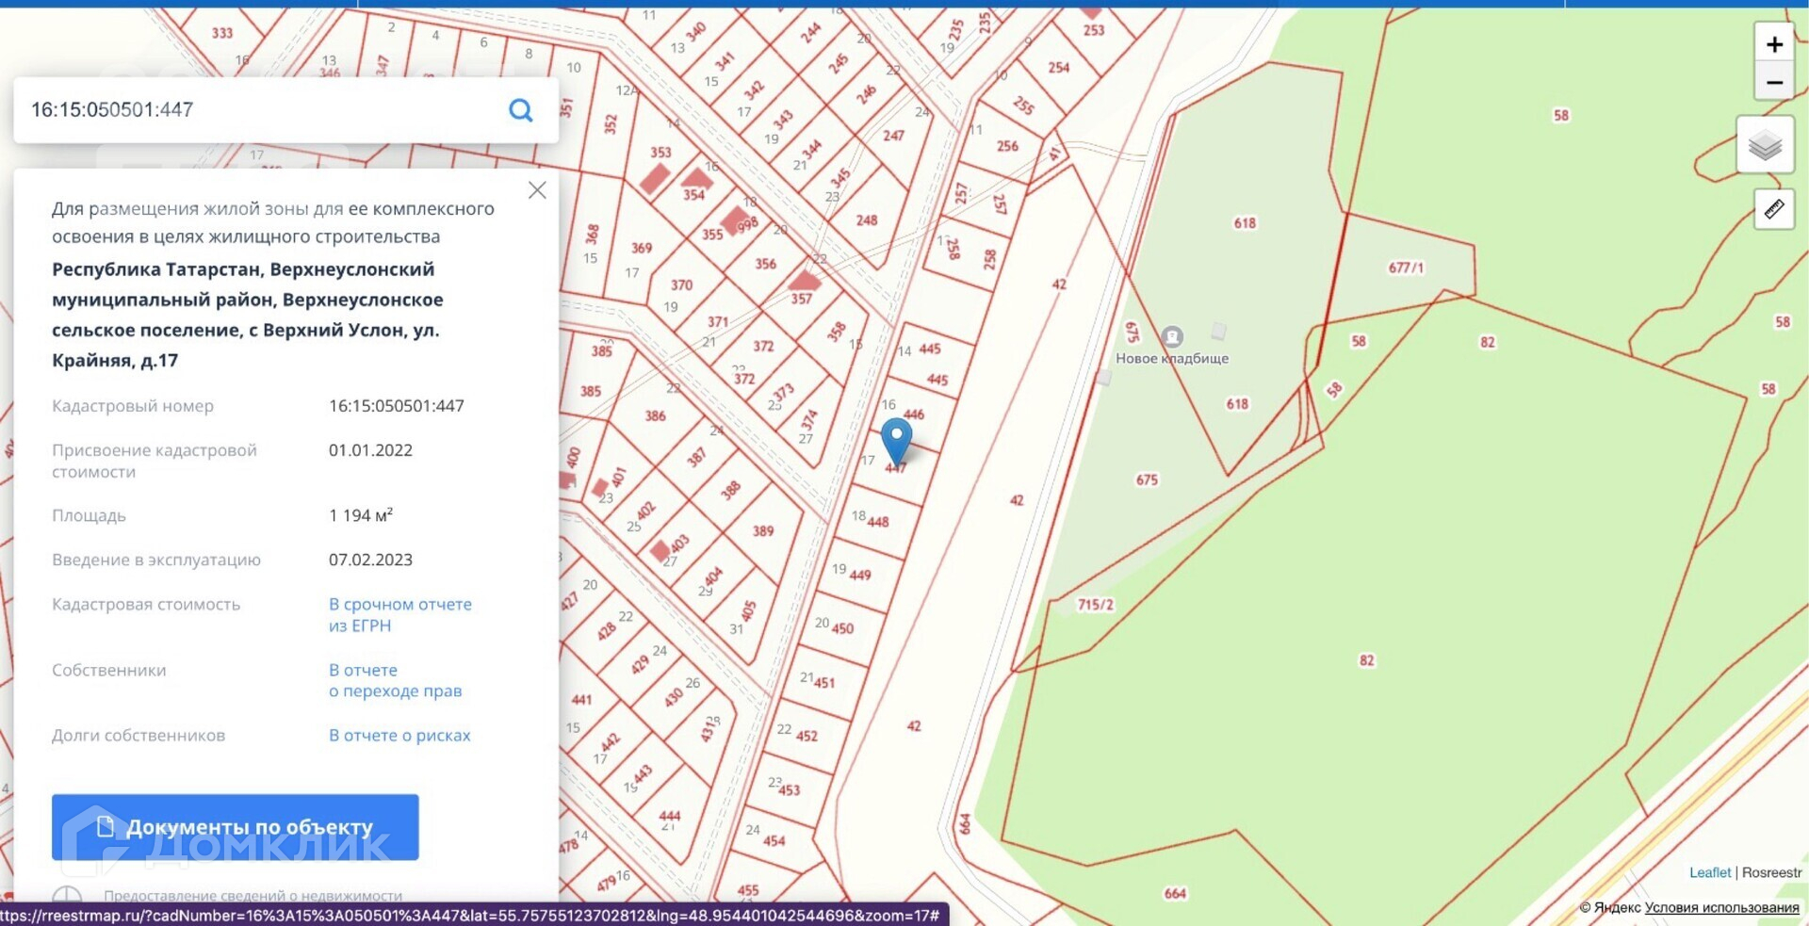Select parcel 353 on the map
Image resolution: width=1809 pixels, height=926 pixels.
click(x=661, y=152)
